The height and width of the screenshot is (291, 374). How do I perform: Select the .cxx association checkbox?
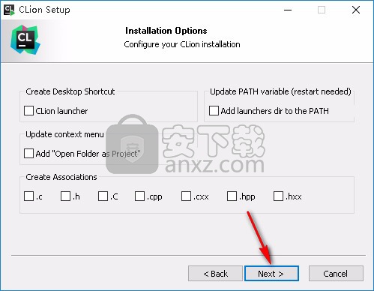[186, 196]
